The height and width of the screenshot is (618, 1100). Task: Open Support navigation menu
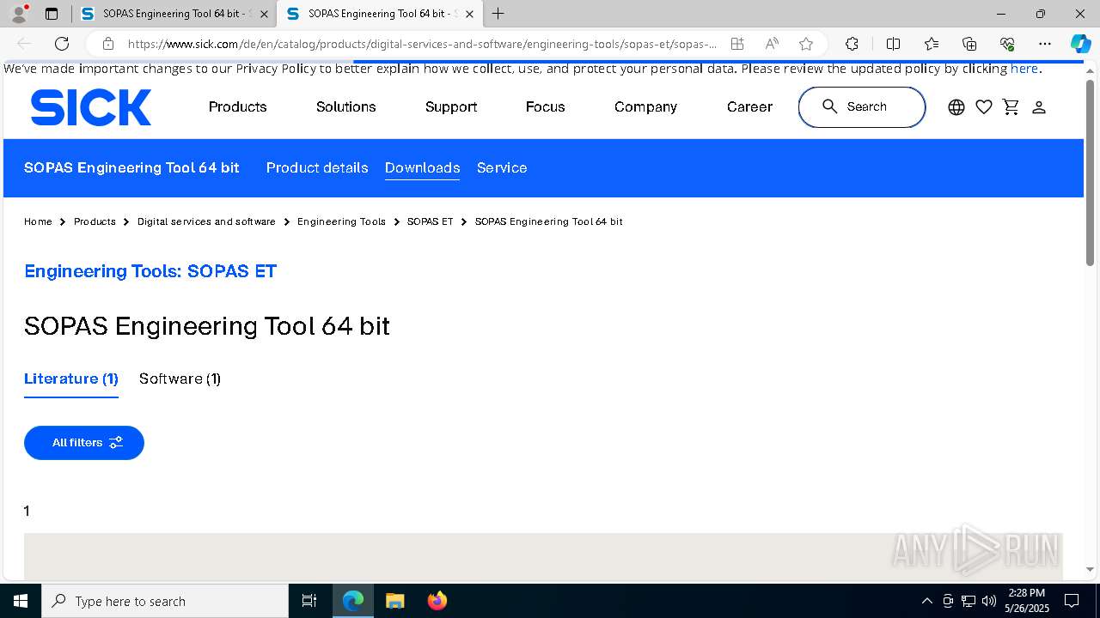(451, 107)
